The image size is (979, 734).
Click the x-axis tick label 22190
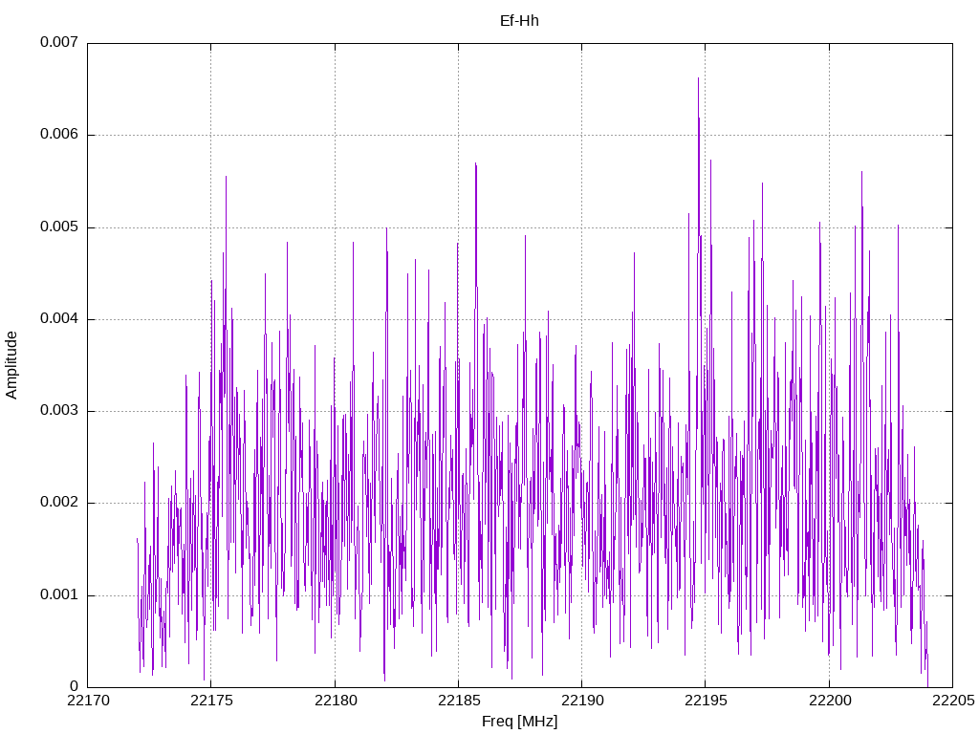[582, 701]
